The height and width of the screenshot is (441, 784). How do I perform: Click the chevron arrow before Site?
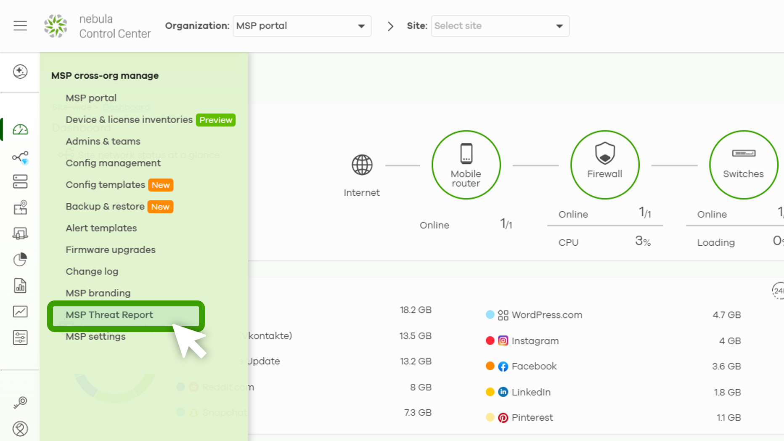[390, 26]
